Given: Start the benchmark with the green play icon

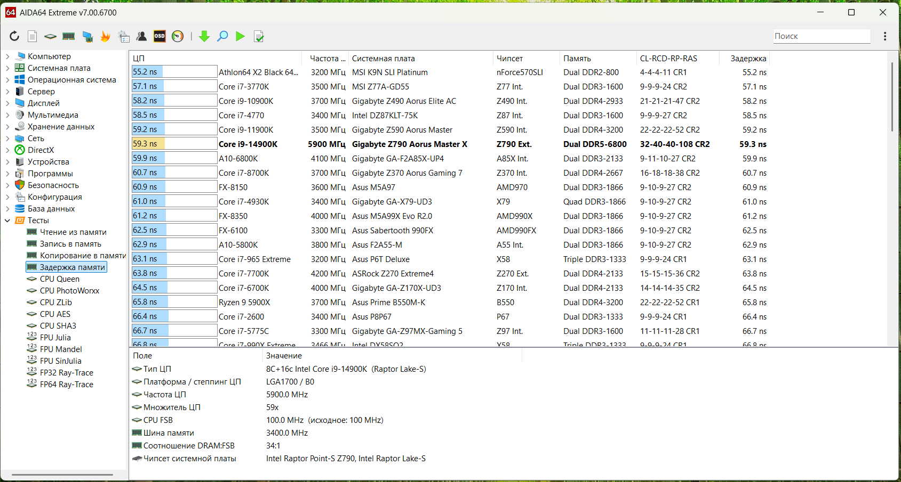Looking at the screenshot, I should [241, 36].
